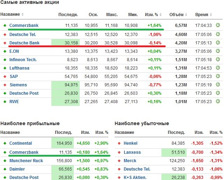The image size is (224, 180).
Task: Open Deutsche Tel. link in most active stocks
Action: [23, 35]
